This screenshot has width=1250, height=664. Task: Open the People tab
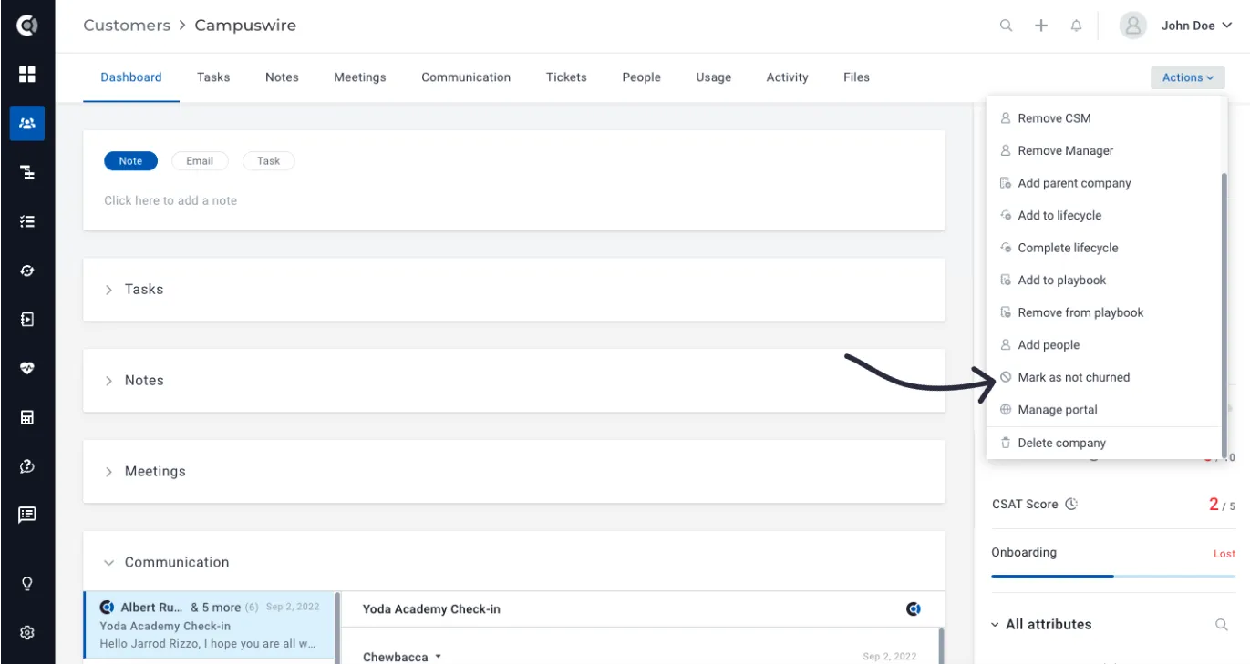[642, 77]
